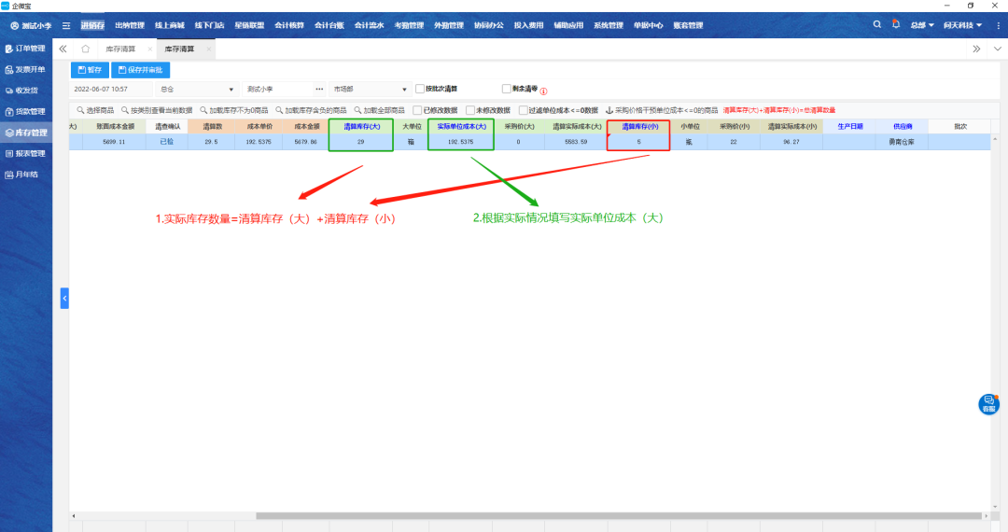Open the 客服 customer service bubble
Screen dimensions: 1008x532
[x=988, y=404]
